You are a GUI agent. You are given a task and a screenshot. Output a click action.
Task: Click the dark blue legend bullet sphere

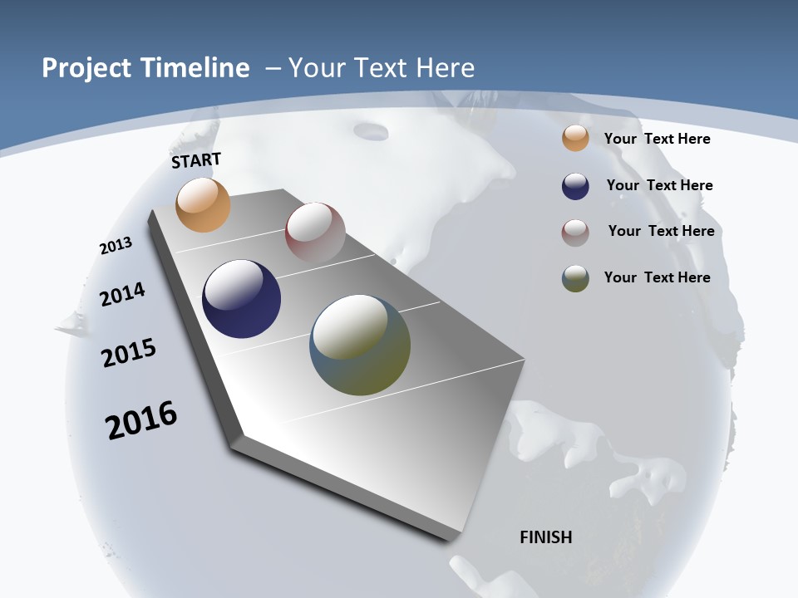click(x=575, y=186)
